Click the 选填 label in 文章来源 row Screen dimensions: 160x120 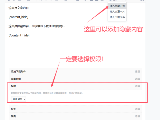pyautogui.click(x=137, y=79)
